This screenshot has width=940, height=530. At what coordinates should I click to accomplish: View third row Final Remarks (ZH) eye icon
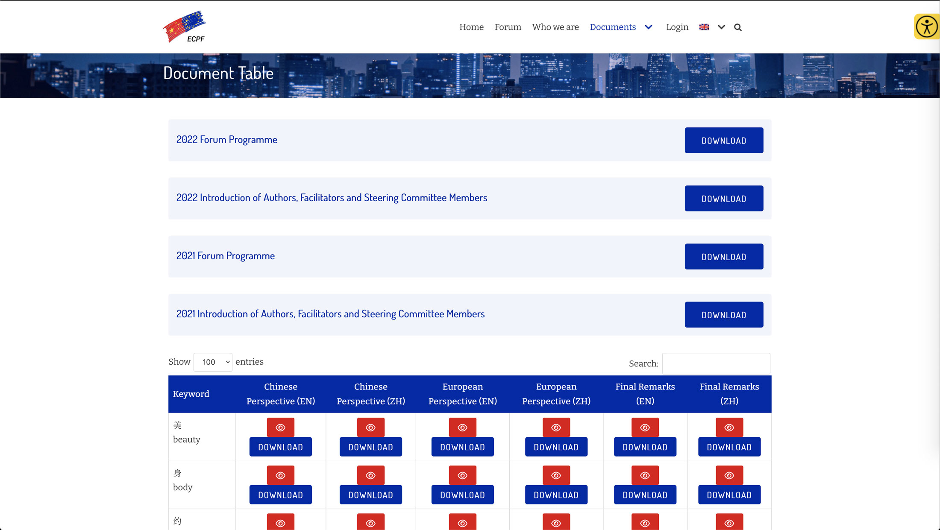729,522
